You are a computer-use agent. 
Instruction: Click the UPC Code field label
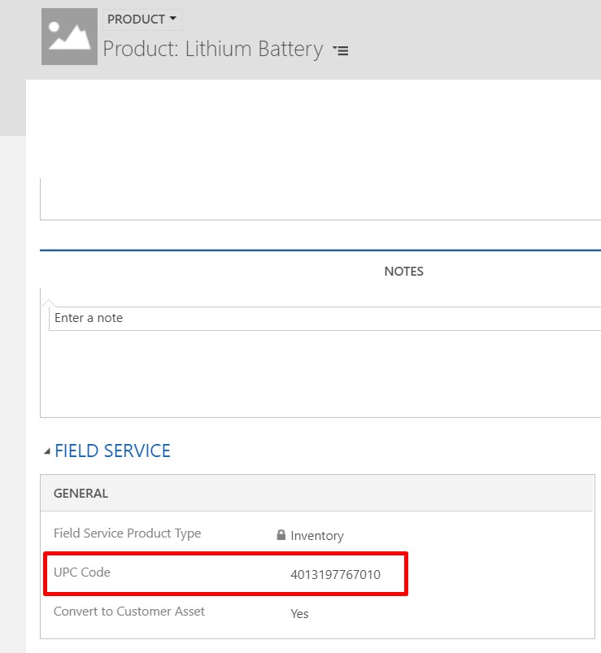coord(82,572)
